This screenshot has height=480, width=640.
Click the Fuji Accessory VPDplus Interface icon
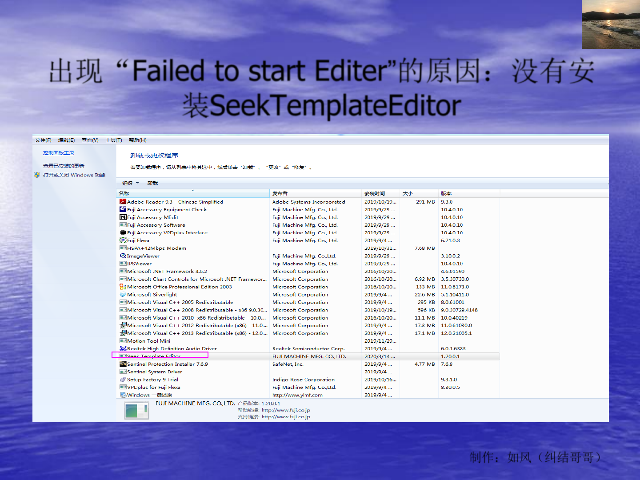(123, 232)
